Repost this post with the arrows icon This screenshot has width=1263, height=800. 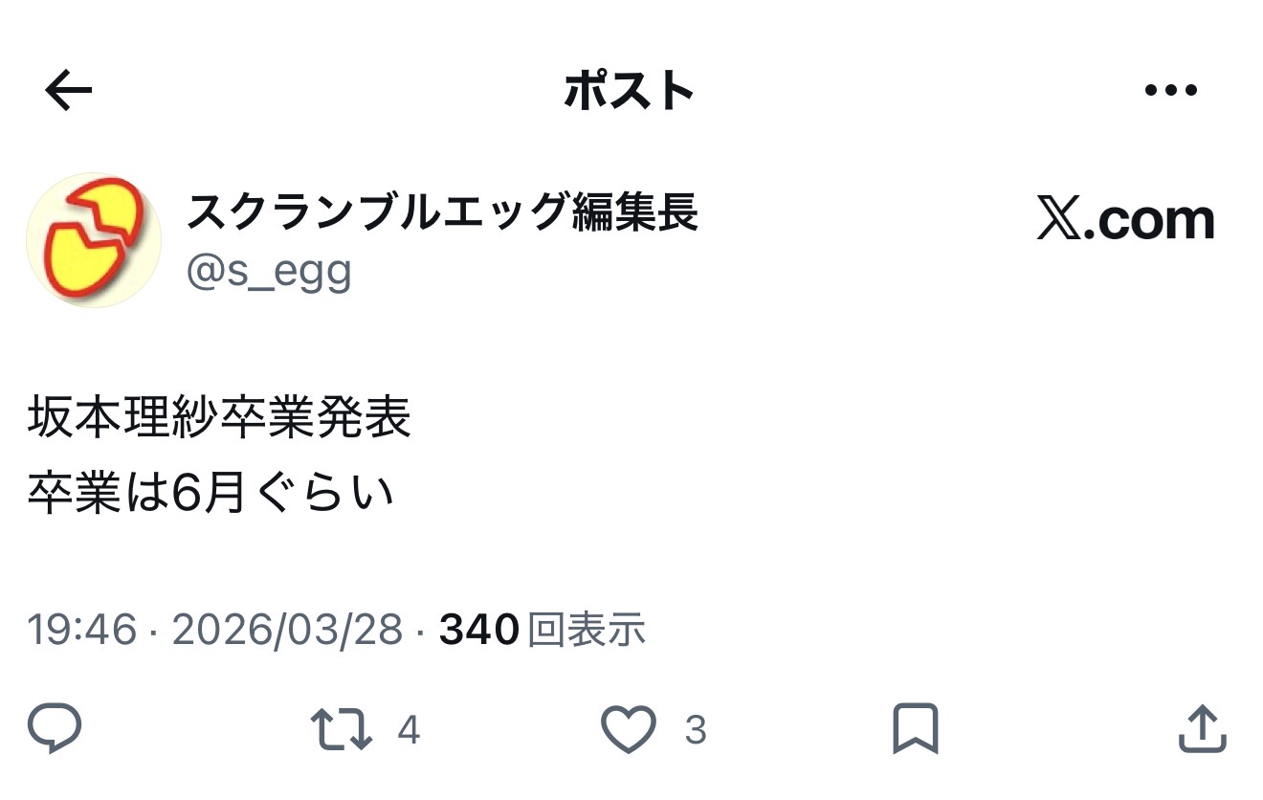coord(342,730)
